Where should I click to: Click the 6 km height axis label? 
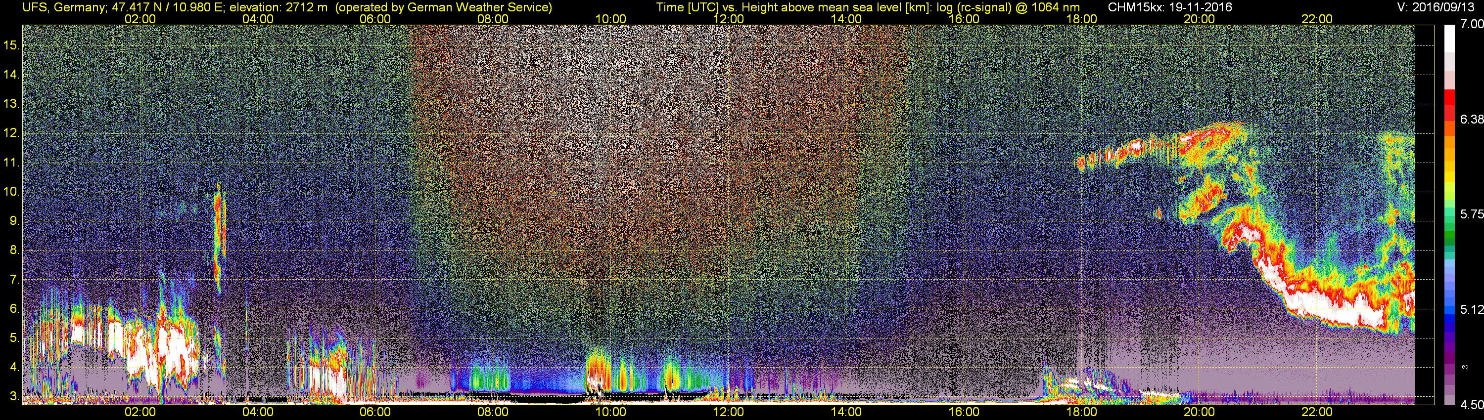coord(14,309)
